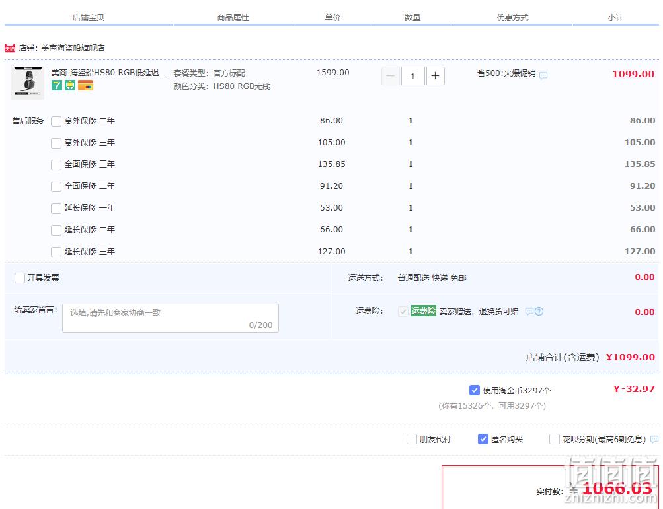This screenshot has width=663, height=509.
Task: Check the 意外保修 二年 service option
Action: point(56,121)
